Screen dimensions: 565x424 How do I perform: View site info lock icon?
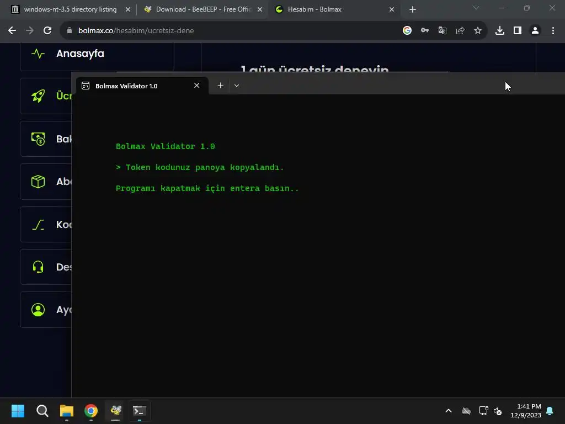(70, 31)
